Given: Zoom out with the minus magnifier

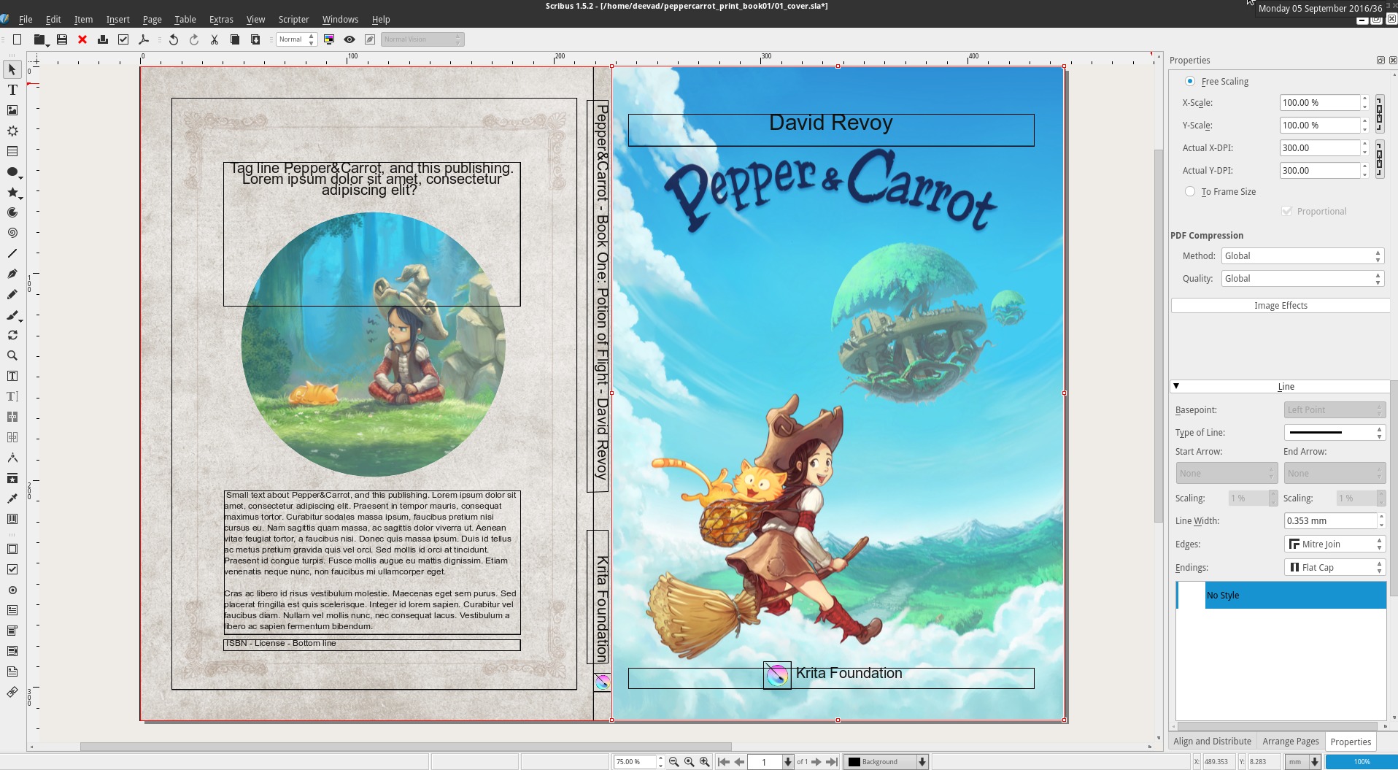Looking at the screenshot, I should 673,762.
